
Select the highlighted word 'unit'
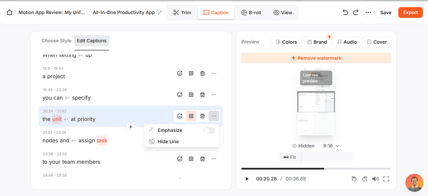57,119
